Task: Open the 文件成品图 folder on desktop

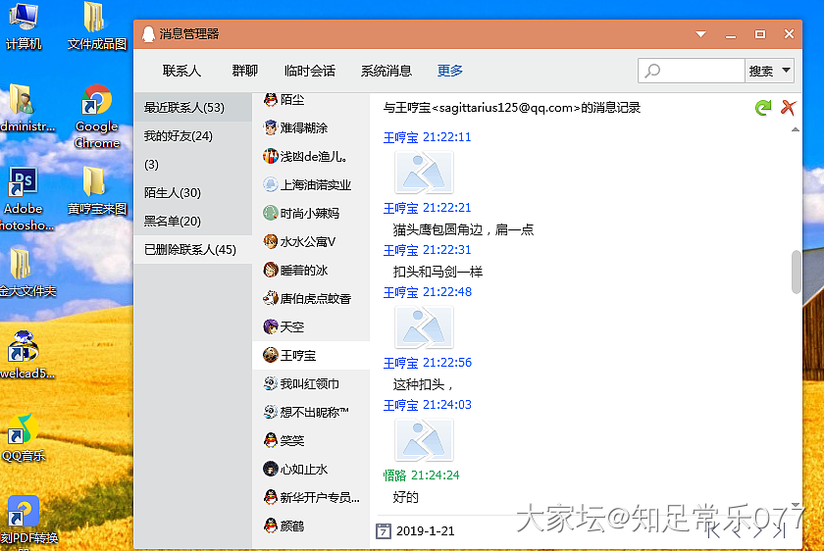Action: 95,25
